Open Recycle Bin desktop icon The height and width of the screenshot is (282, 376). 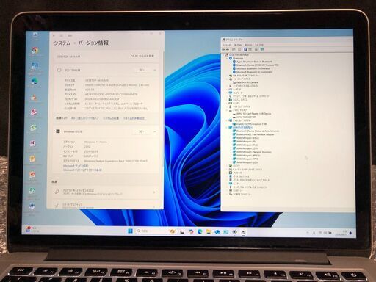point(35,36)
